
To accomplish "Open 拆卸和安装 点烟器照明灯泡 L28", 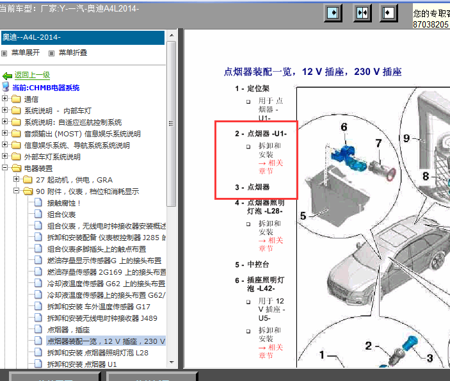I will coord(97,353).
